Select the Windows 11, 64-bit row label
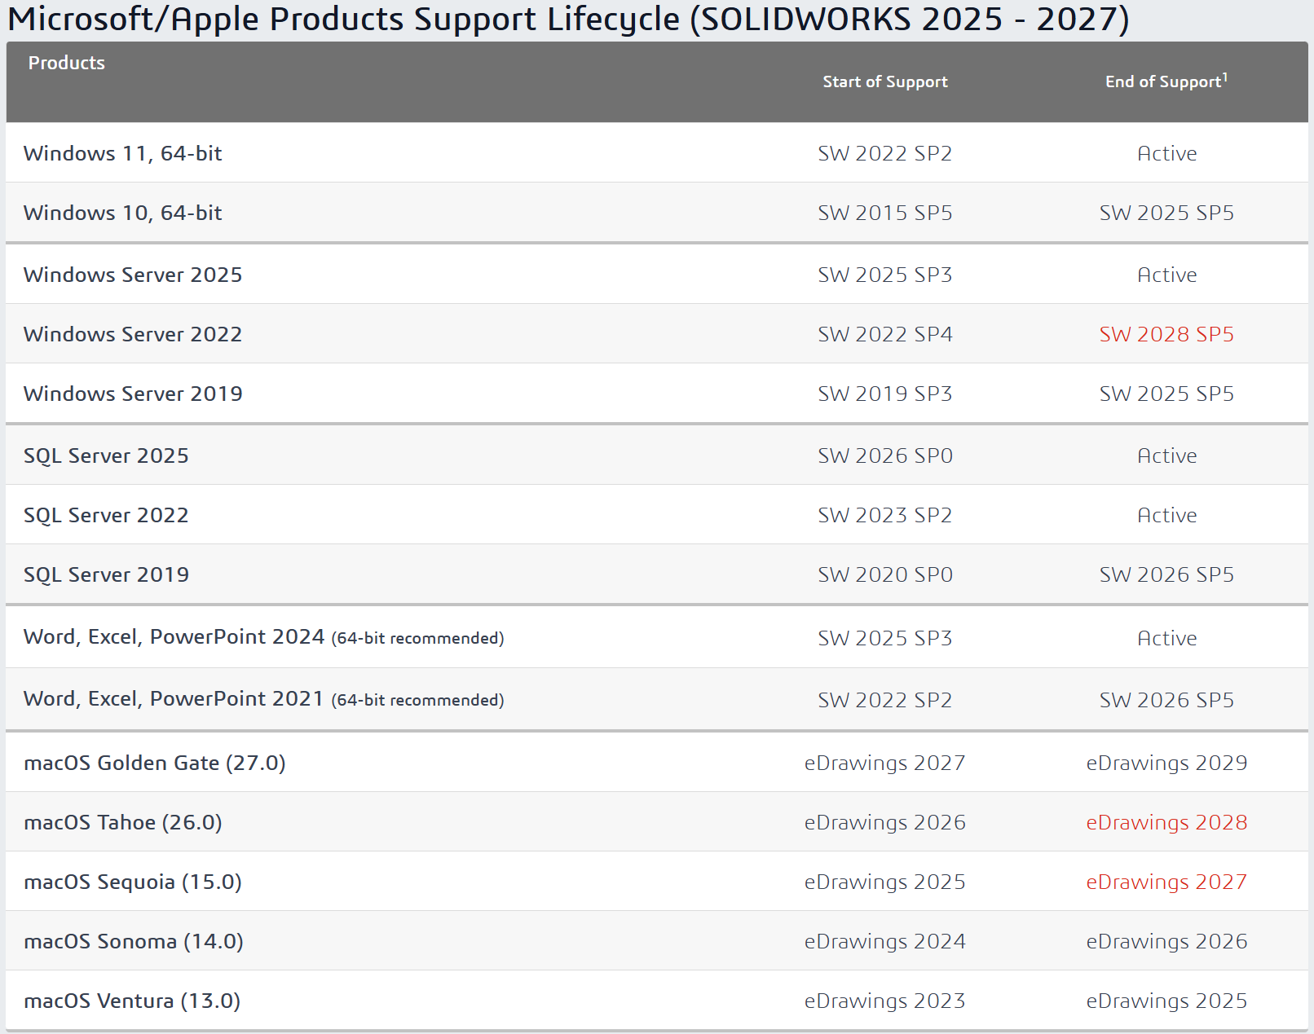The height and width of the screenshot is (1034, 1314). tap(123, 153)
